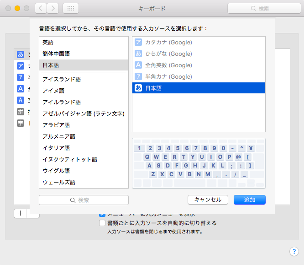Select ウェールズ語 in the language list
Viewport: 304px width, 265px height.
84,182
